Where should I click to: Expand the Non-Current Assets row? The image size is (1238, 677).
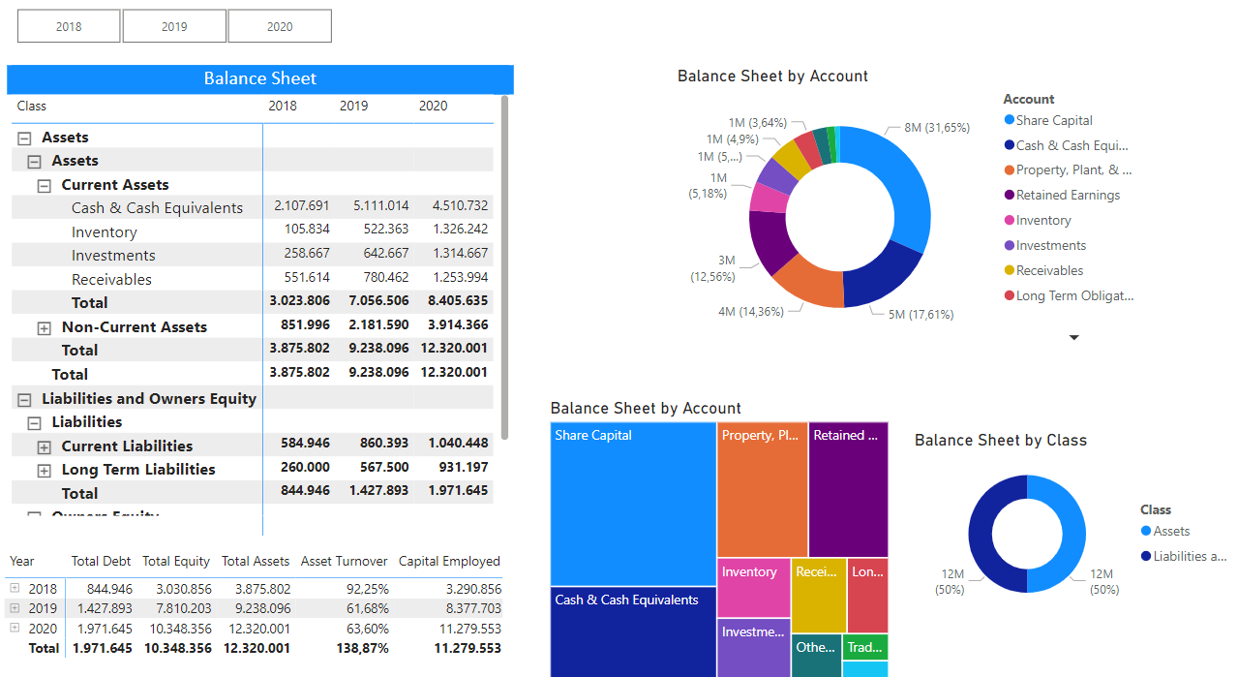pos(44,328)
